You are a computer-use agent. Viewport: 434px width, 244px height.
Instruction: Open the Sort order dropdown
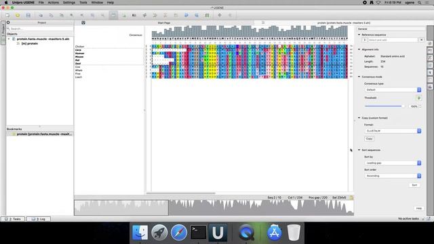pos(393,176)
